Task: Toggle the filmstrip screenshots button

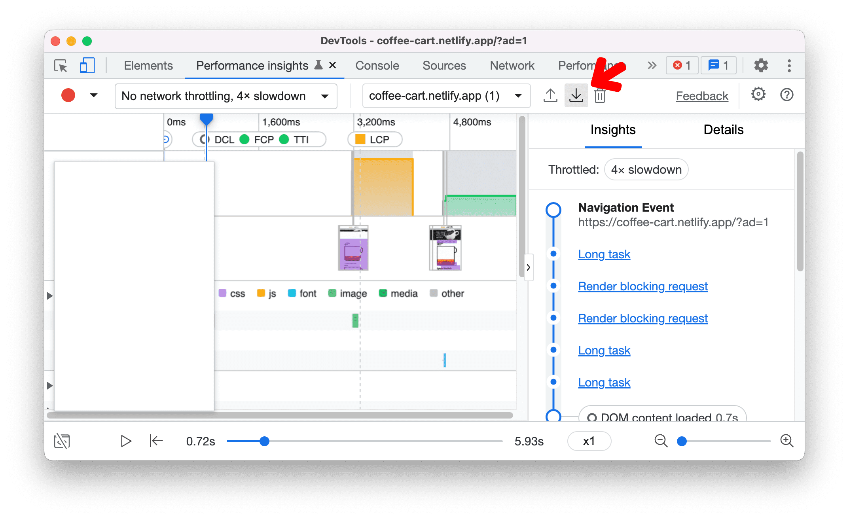Action: [x=63, y=441]
